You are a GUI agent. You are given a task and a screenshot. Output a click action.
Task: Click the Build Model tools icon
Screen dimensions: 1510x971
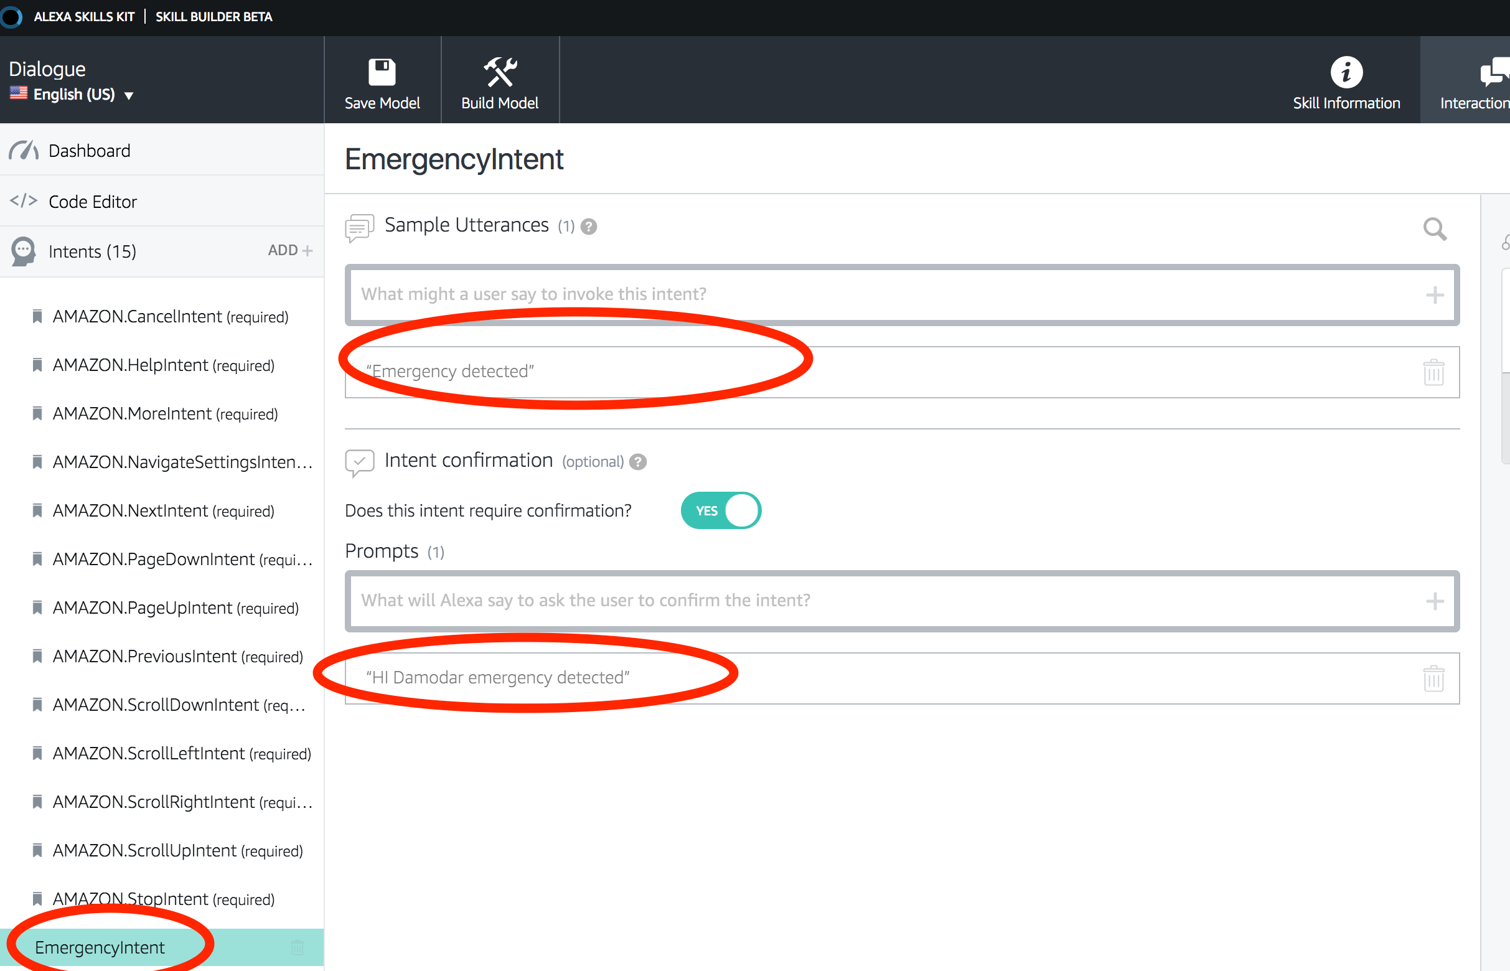pos(500,72)
